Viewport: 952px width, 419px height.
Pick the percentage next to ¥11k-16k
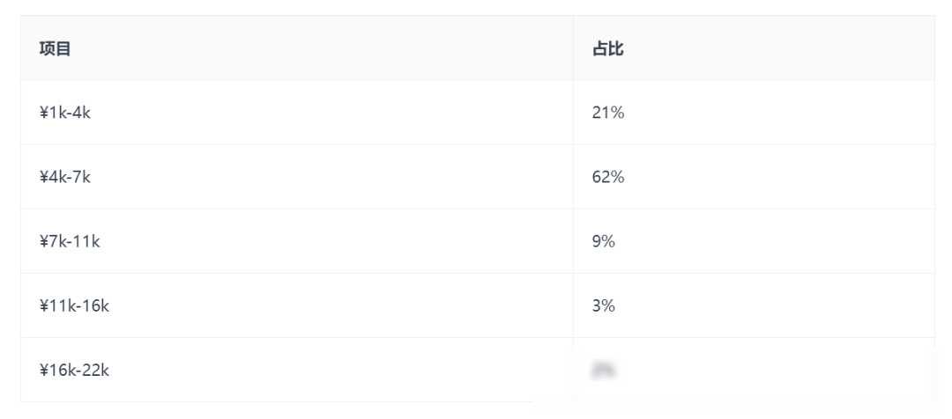click(x=604, y=305)
